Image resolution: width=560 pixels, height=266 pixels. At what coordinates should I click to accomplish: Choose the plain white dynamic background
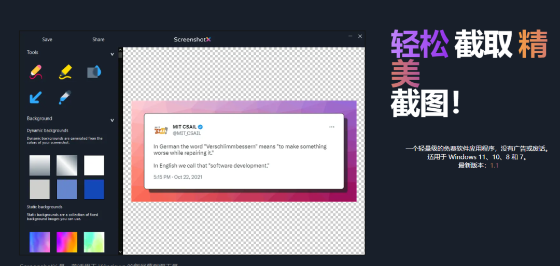click(x=94, y=166)
